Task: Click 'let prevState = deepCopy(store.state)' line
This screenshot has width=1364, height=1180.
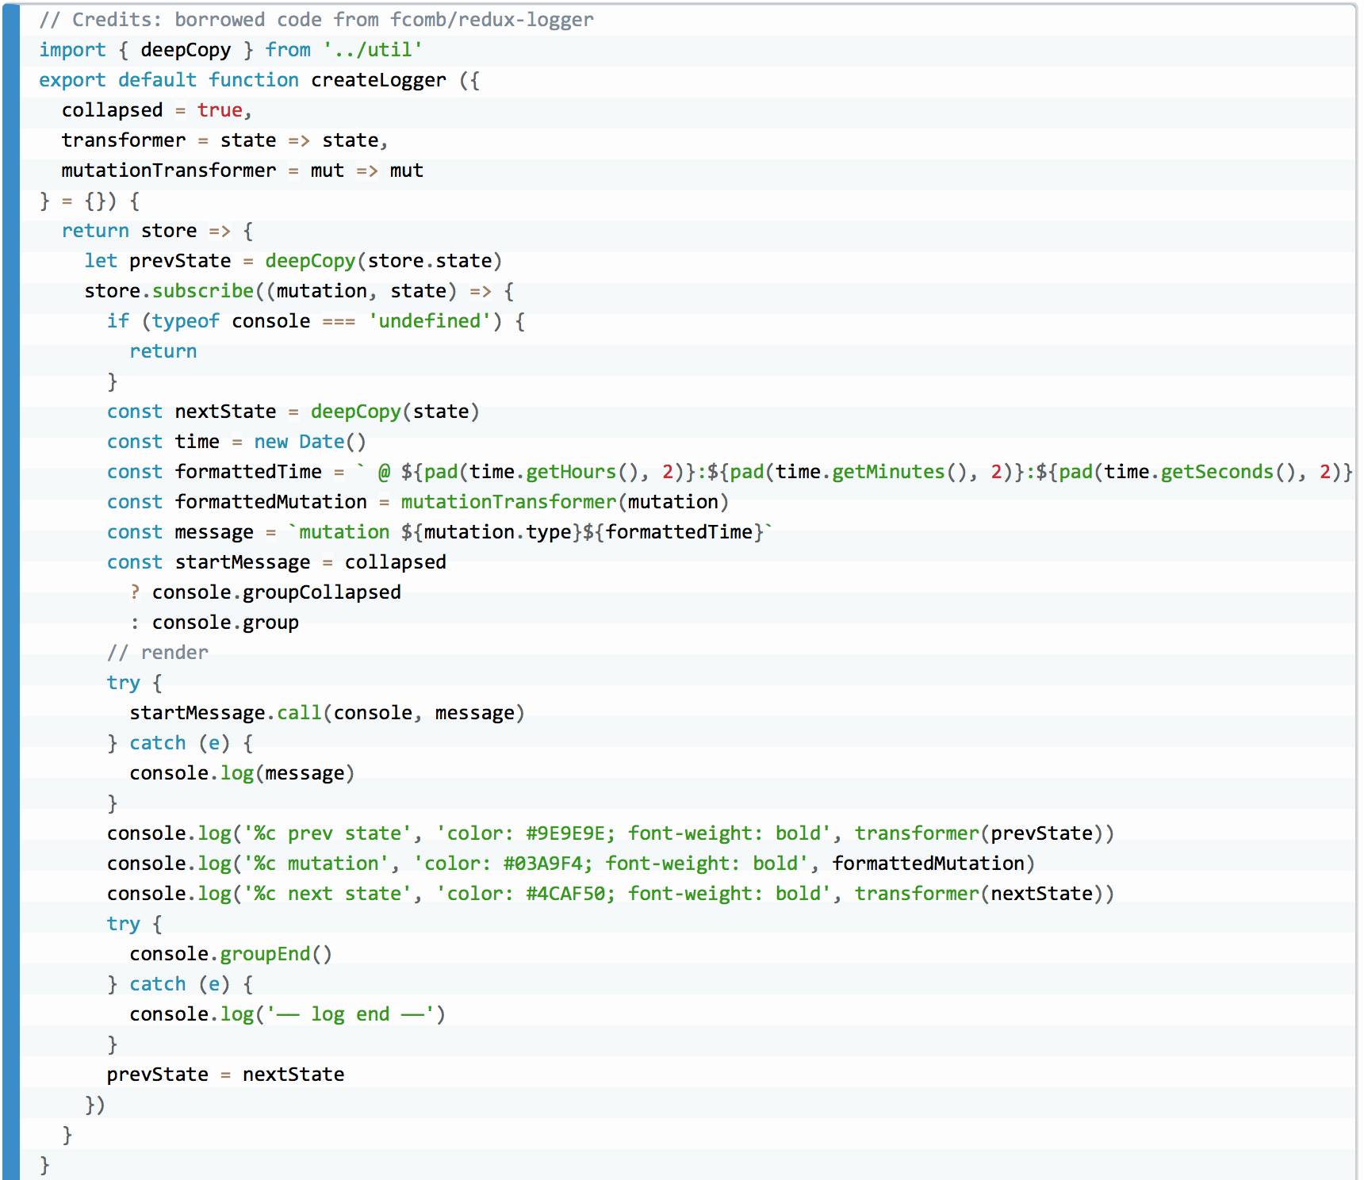Action: [293, 261]
